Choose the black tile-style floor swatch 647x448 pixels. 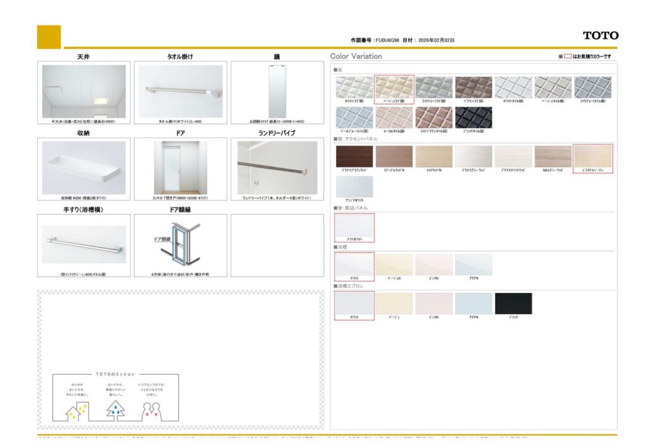(473, 117)
